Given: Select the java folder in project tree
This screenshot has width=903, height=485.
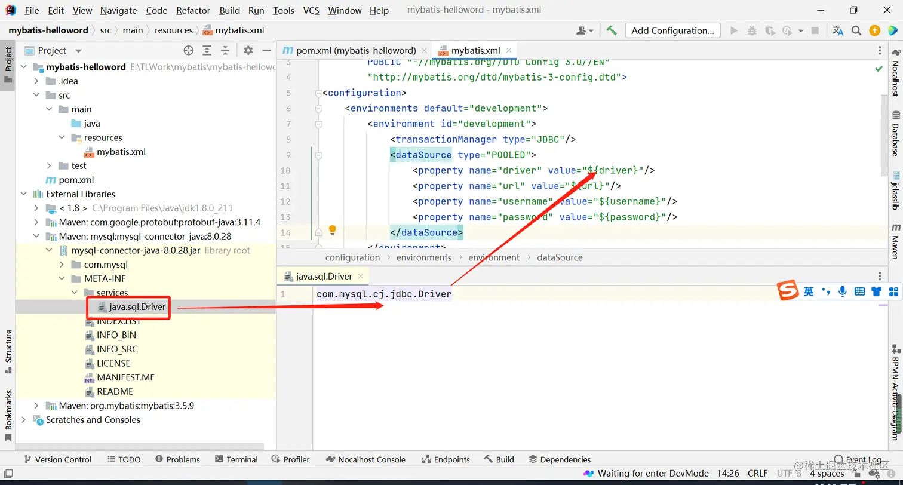Looking at the screenshot, I should [91, 124].
